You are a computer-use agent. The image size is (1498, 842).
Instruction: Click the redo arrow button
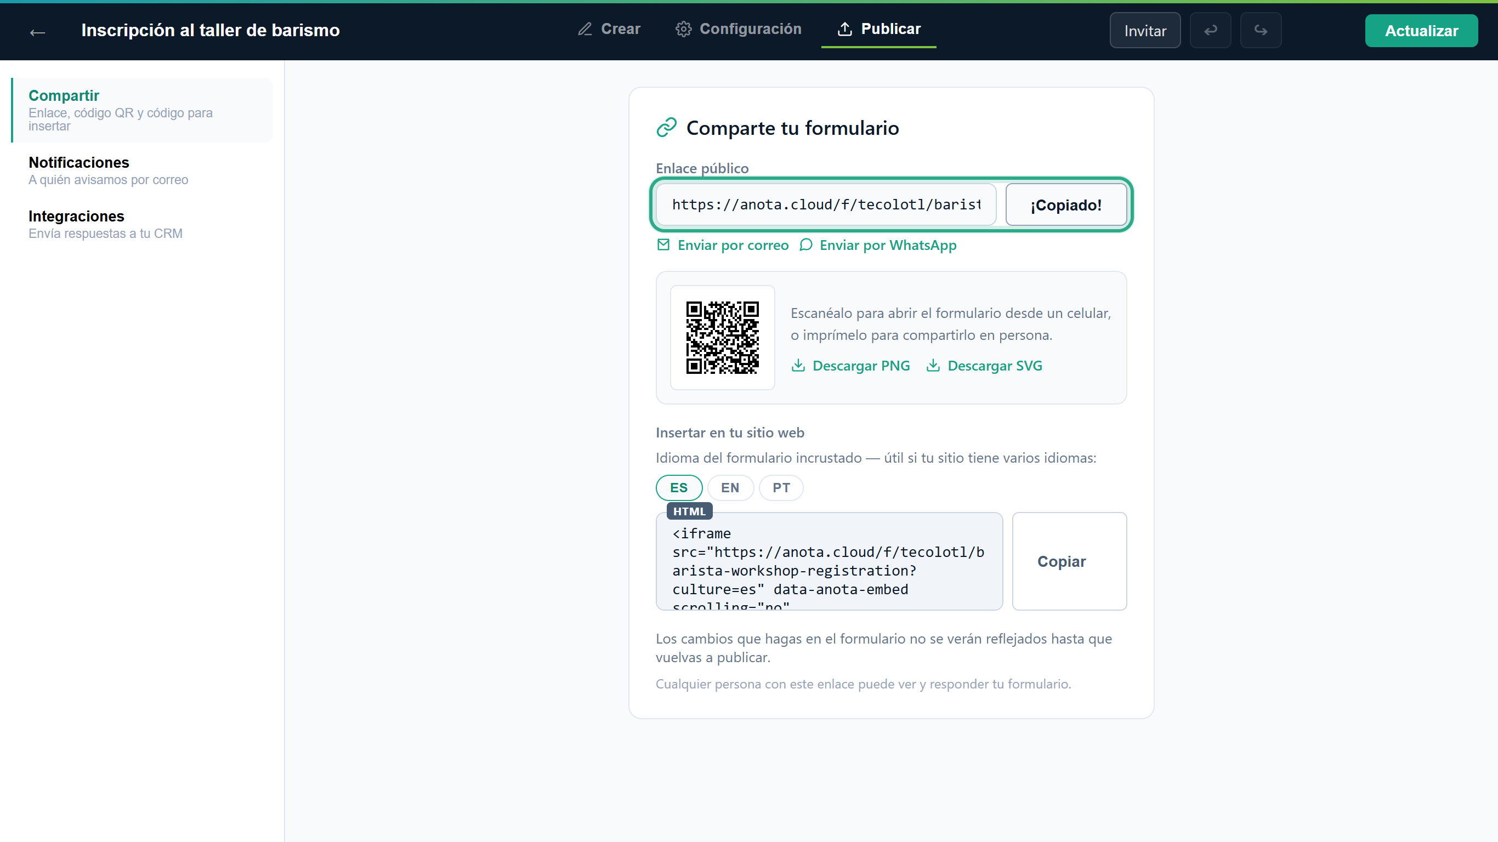click(1260, 30)
